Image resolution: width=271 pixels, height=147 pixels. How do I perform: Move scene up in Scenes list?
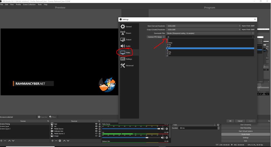[9, 141]
